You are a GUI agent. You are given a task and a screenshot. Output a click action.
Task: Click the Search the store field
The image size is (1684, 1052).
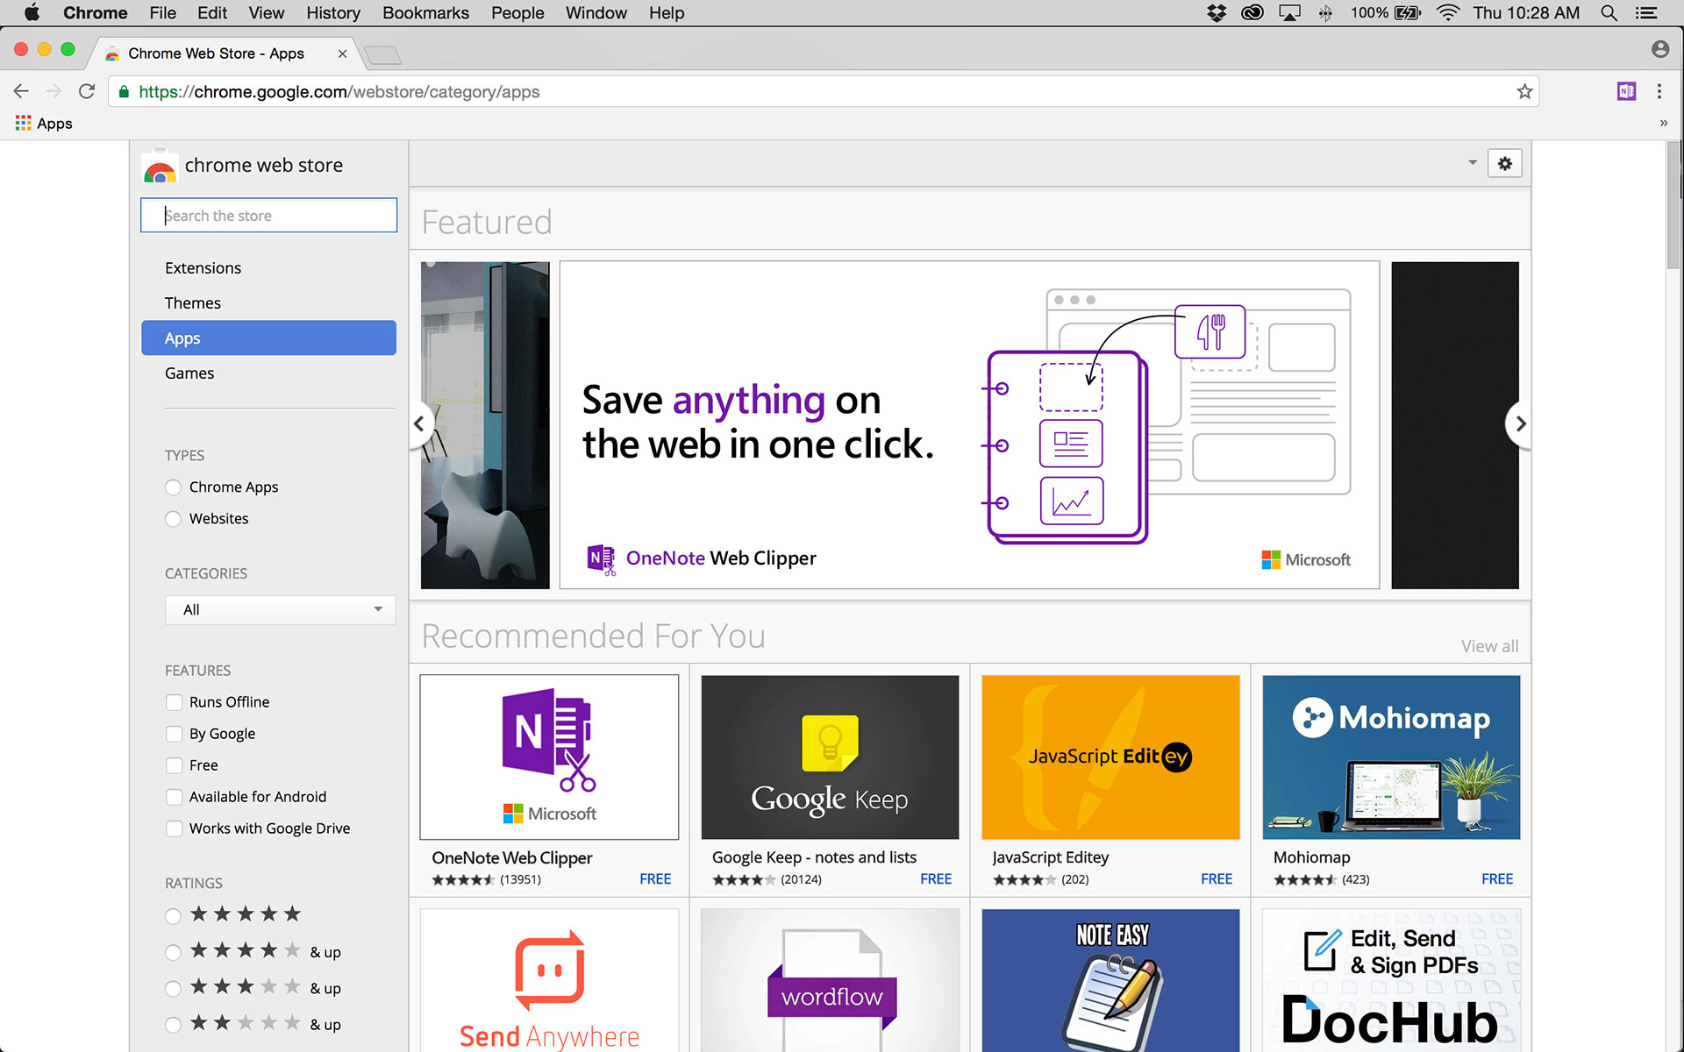pyautogui.click(x=268, y=216)
